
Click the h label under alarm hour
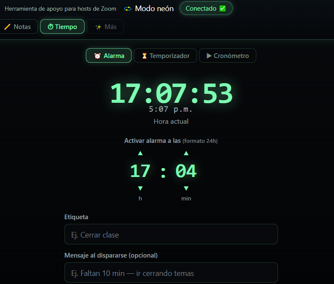tap(140, 198)
